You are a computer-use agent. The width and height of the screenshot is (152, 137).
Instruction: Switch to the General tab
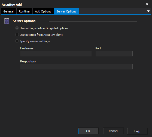pyautogui.click(x=8, y=11)
